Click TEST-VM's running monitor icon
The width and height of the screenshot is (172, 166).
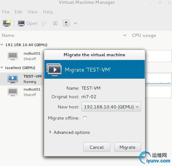coord(13,79)
